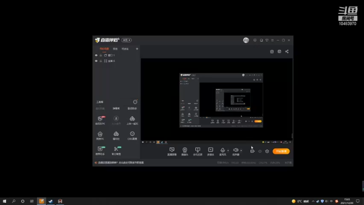Switch to the orange taskbar app
This screenshot has width=364, height=205.
click(x=41, y=201)
